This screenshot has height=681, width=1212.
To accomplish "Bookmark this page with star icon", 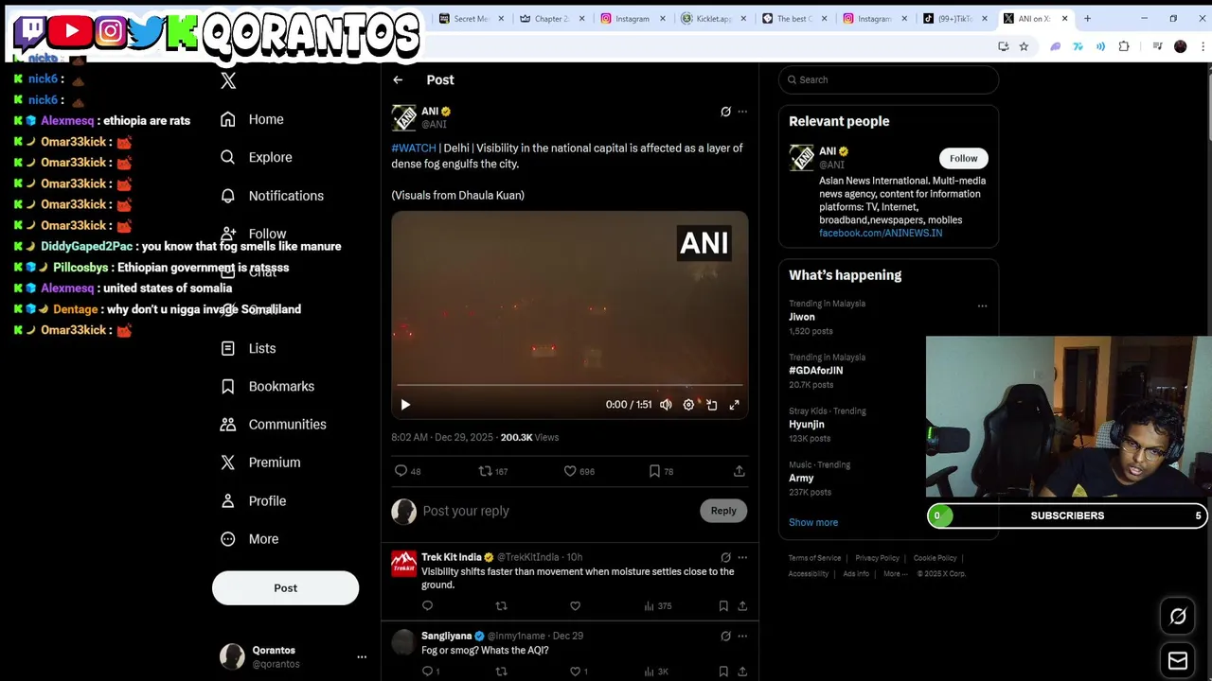I will tap(1024, 46).
